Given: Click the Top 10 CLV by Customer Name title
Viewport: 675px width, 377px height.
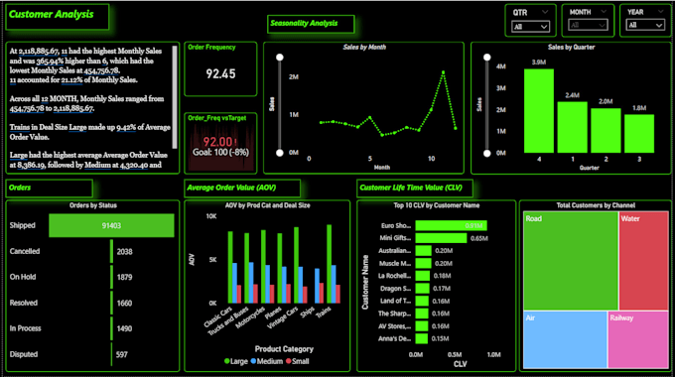Looking at the screenshot, I should (x=436, y=205).
